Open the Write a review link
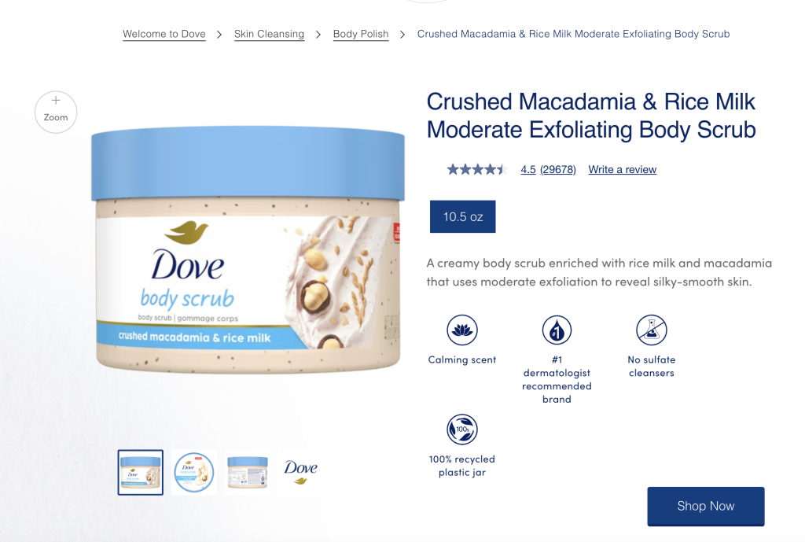805x542 pixels. (x=623, y=170)
